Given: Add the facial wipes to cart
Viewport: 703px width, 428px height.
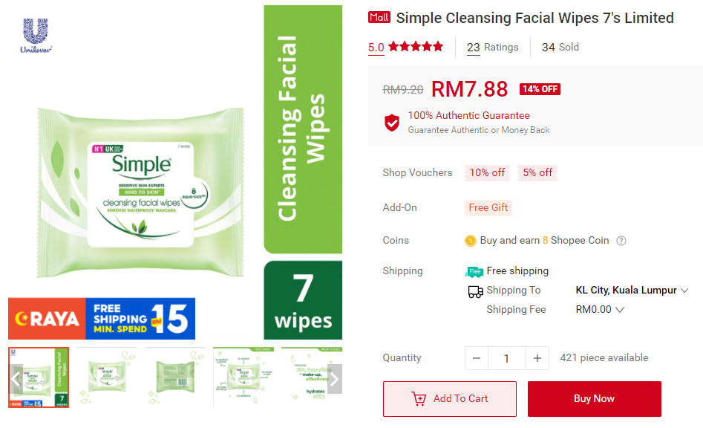Looking at the screenshot, I should (450, 399).
